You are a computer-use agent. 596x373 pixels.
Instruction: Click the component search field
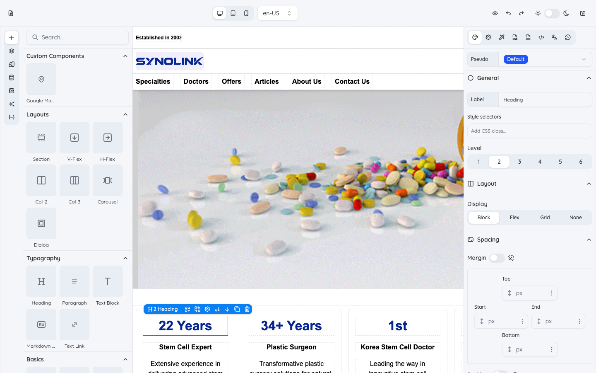(78, 37)
